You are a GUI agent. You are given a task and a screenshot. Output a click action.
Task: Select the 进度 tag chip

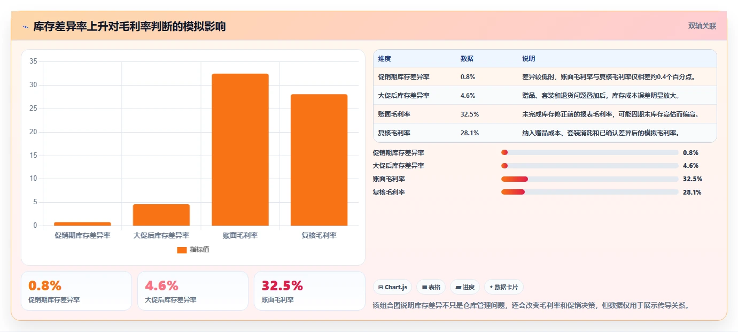click(x=465, y=287)
